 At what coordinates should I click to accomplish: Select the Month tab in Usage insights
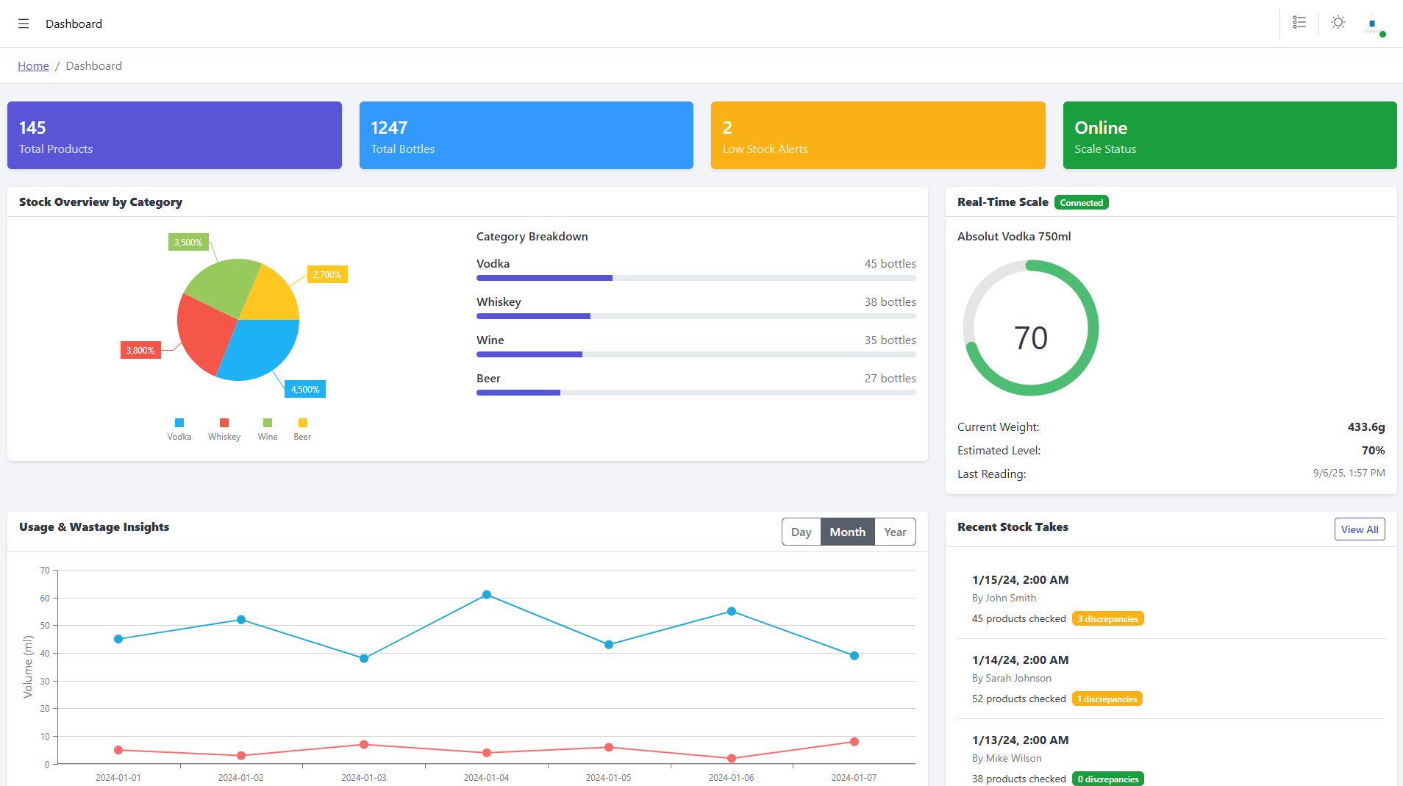click(847, 532)
